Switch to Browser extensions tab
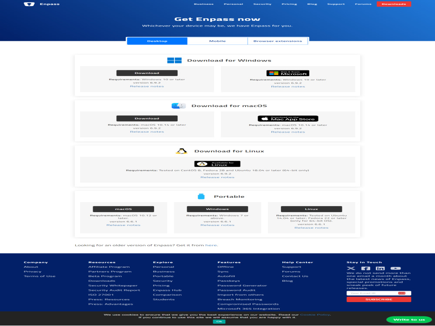 278,41
